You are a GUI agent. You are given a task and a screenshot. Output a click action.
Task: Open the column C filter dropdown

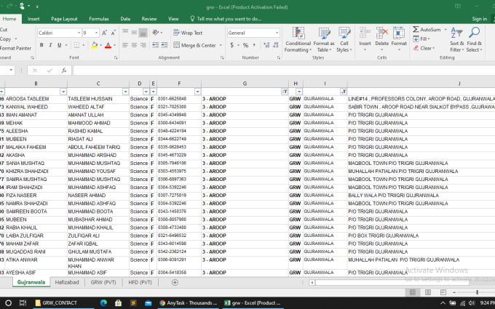(x=125, y=92)
